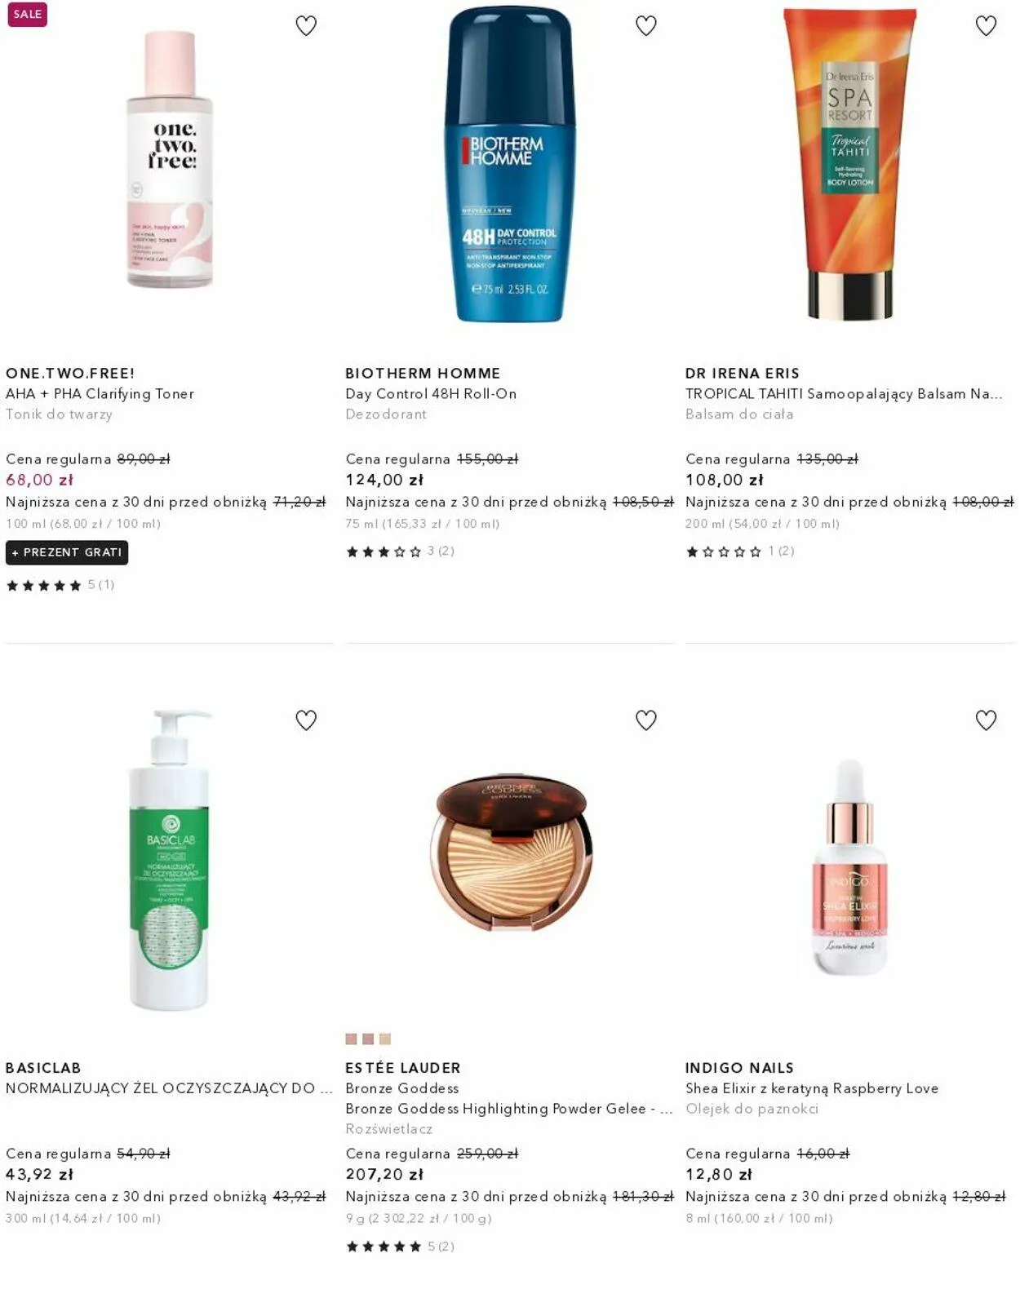The image size is (1020, 1289).
Task: Open star rating of ONE.TWO.FREE! toner
Action: [60, 585]
